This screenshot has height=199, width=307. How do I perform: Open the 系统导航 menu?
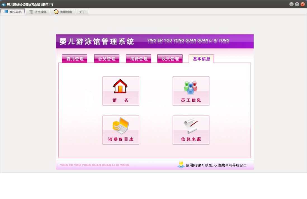pos(13,12)
